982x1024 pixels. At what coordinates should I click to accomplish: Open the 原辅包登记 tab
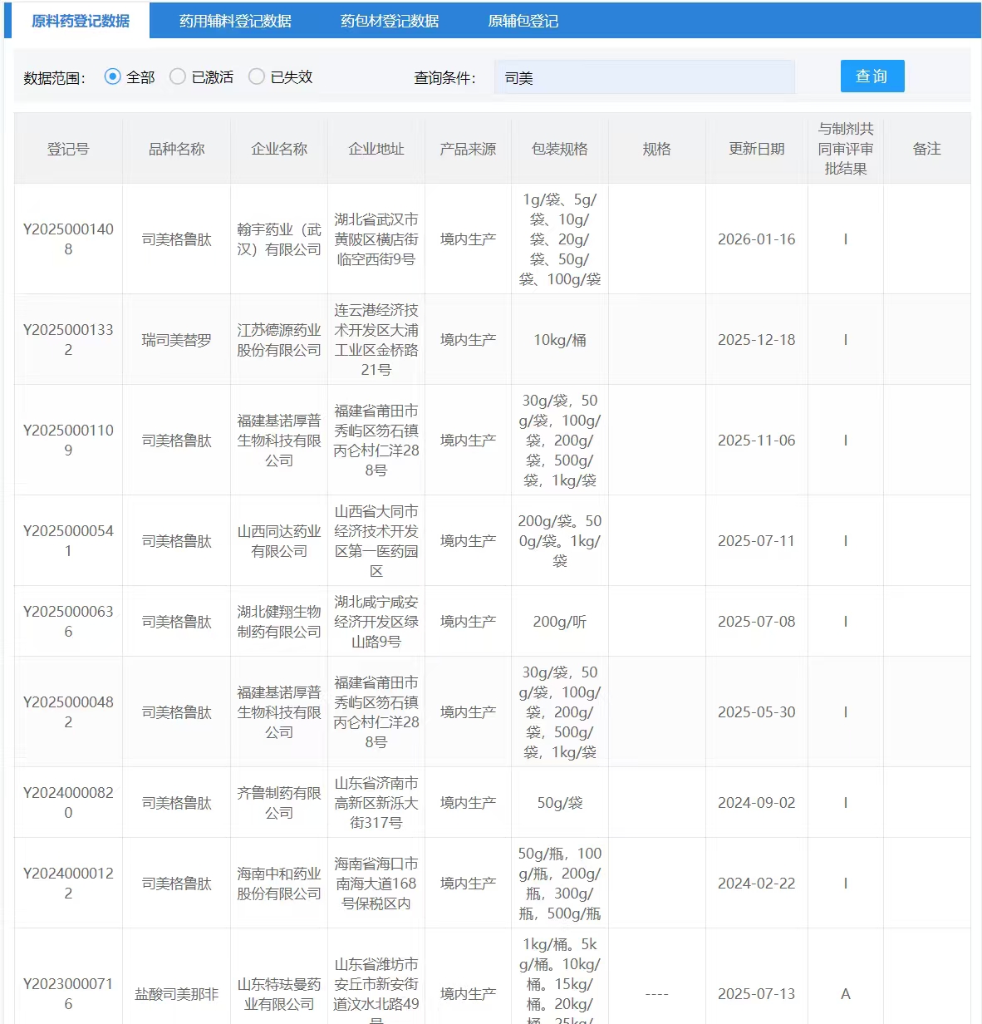pyautogui.click(x=523, y=21)
